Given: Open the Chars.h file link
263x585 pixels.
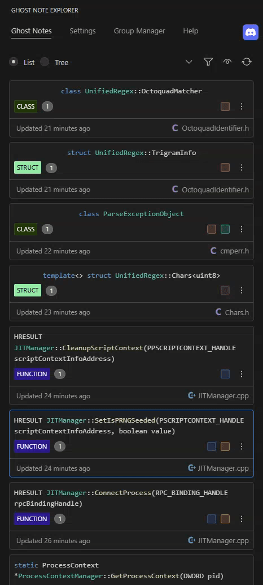Looking at the screenshot, I should [x=237, y=312].
